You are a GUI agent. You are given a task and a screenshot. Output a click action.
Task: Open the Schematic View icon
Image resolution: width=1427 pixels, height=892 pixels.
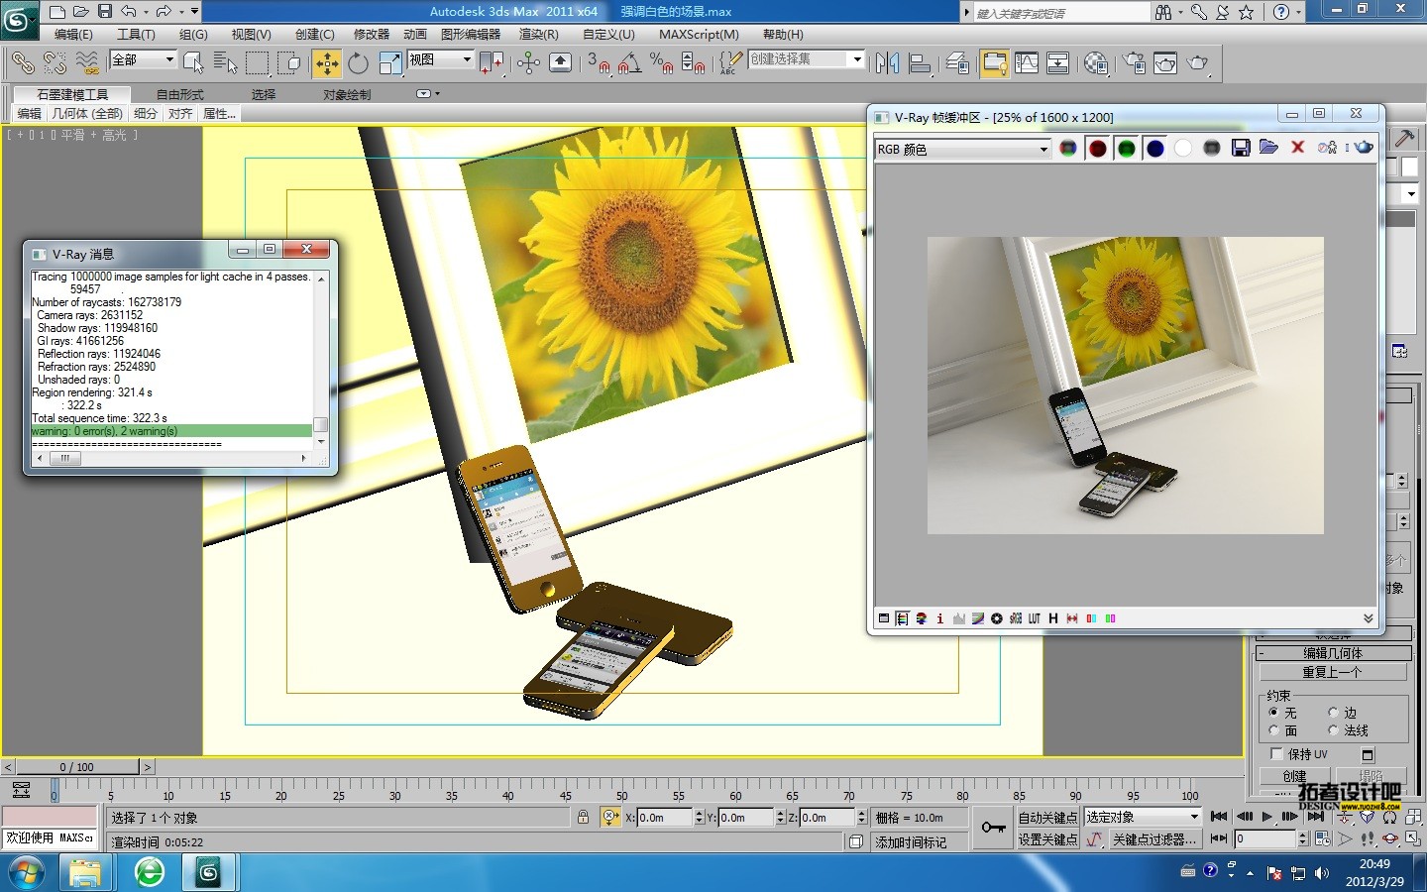pos(1058,63)
